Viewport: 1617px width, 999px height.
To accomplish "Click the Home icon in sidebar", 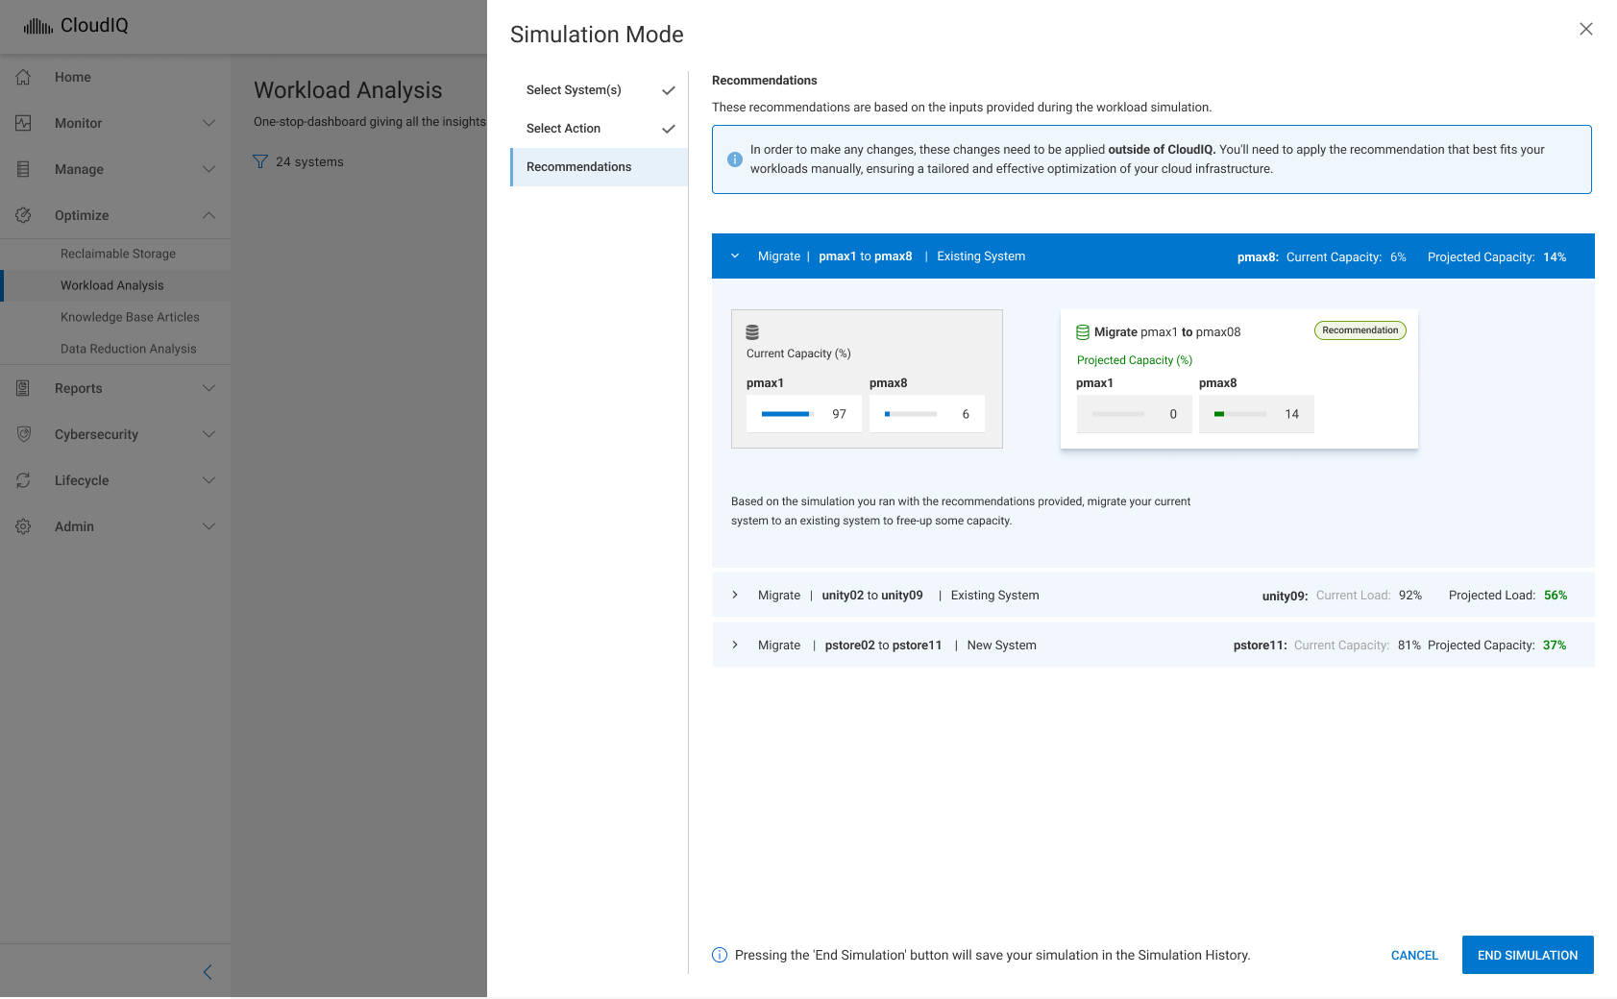I will point(24,77).
